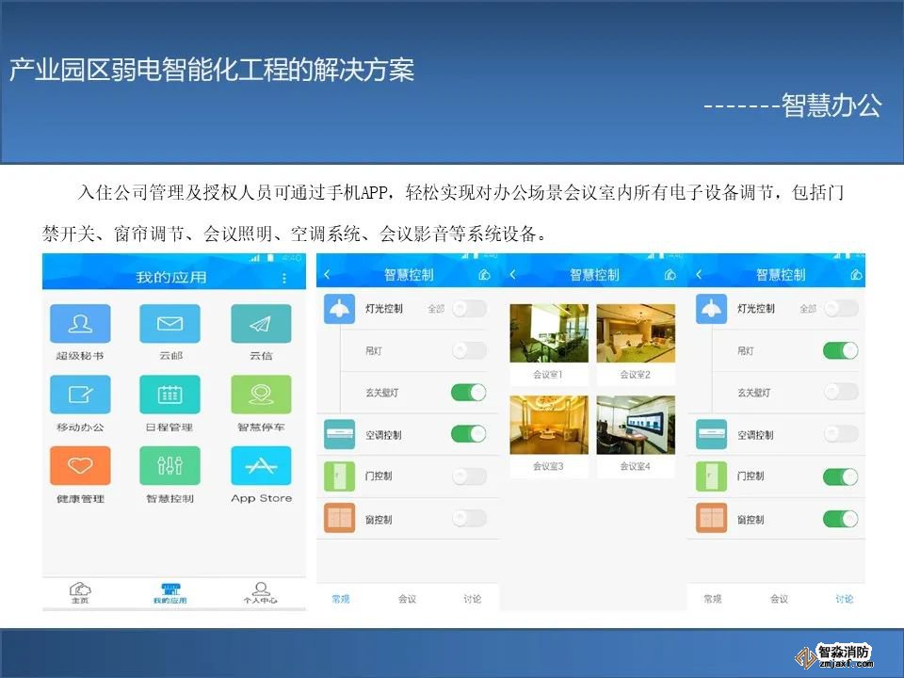
Task: Tap back chevron on the meeting room screen
Action: coord(513,275)
